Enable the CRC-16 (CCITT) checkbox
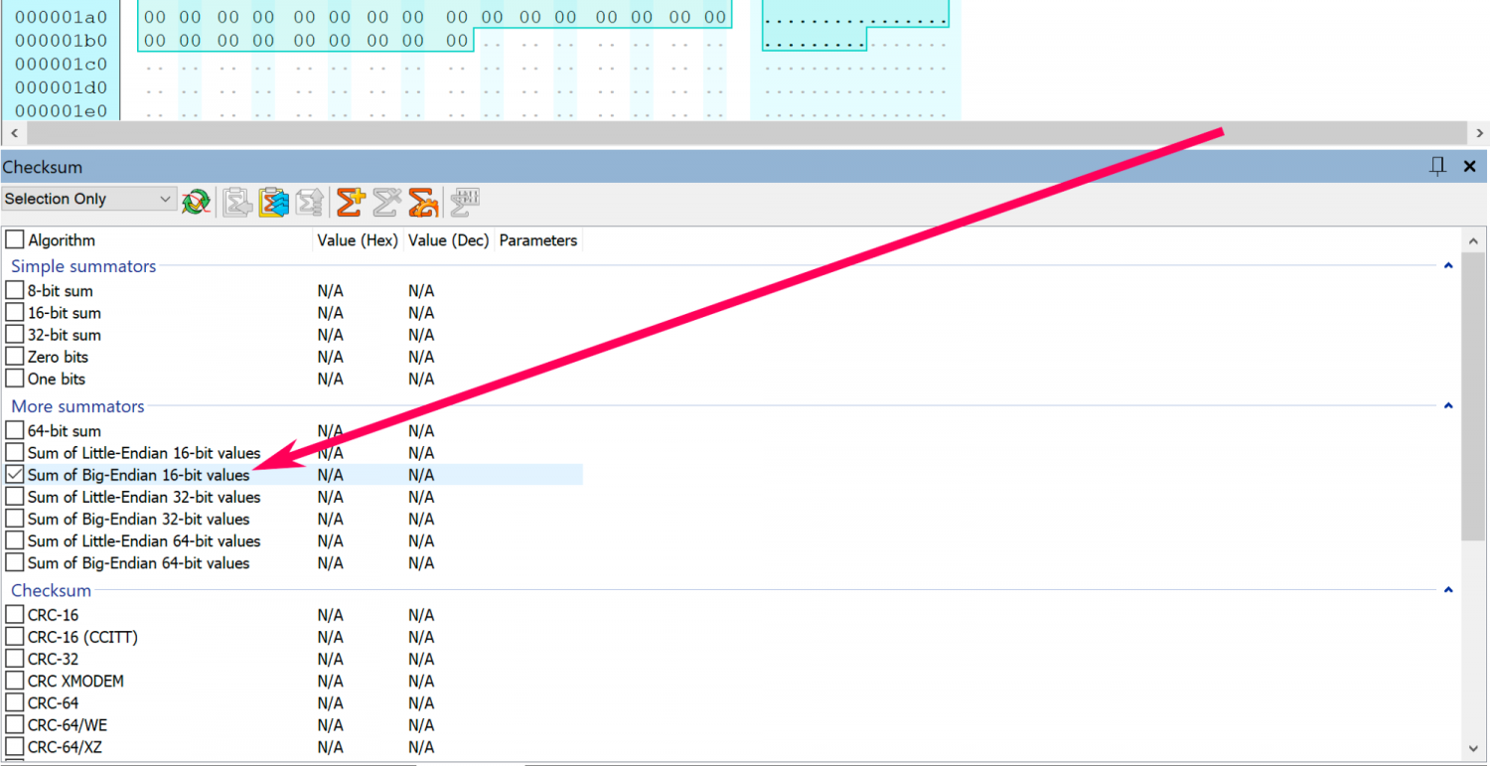The height and width of the screenshot is (766, 1490). coord(15,637)
